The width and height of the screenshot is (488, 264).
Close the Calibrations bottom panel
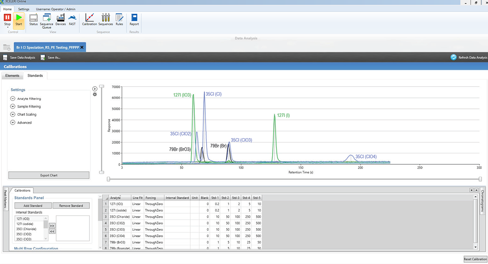[x=476, y=190]
